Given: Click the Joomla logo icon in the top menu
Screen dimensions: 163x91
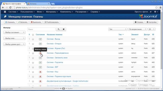Looking at the screenshot, I should (x=5, y=12).
